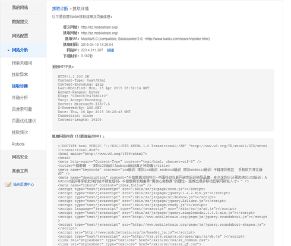Click the Last-Modified header line
291x246 pixels.
103,88
